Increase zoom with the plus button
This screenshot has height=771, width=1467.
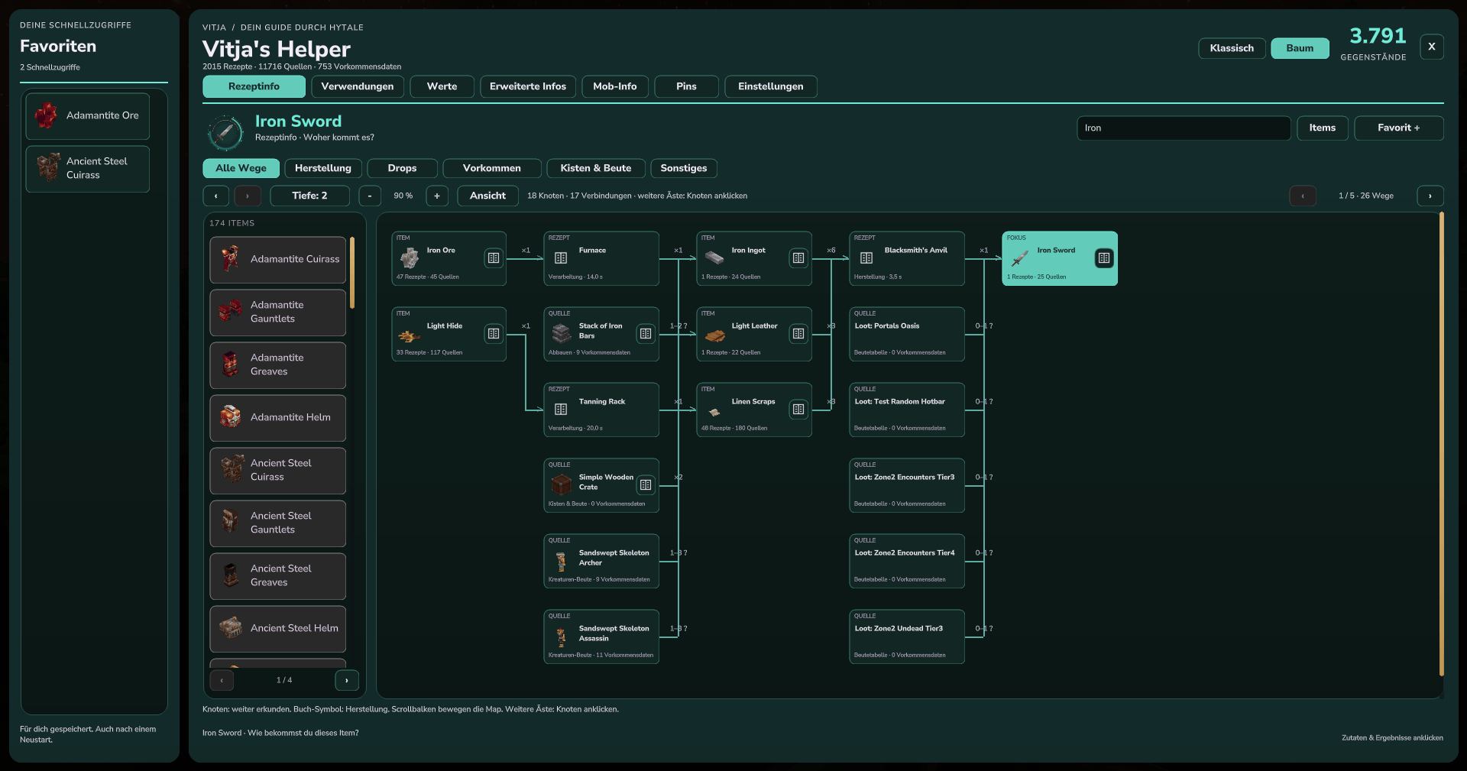coord(437,196)
